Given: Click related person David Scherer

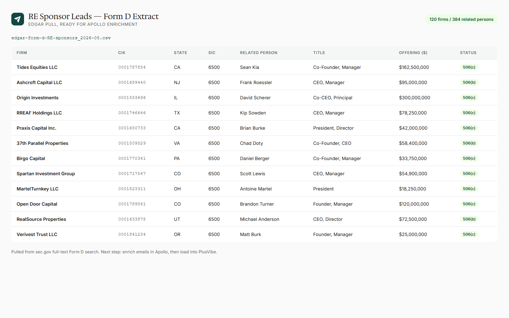Looking at the screenshot, I should (x=255, y=98).
